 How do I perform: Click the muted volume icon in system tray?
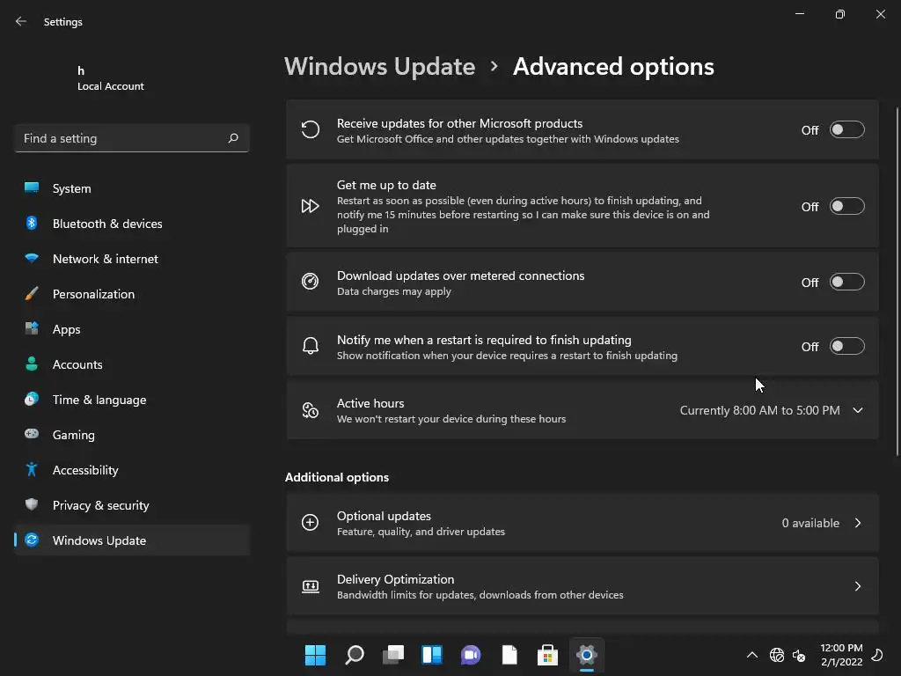click(799, 655)
